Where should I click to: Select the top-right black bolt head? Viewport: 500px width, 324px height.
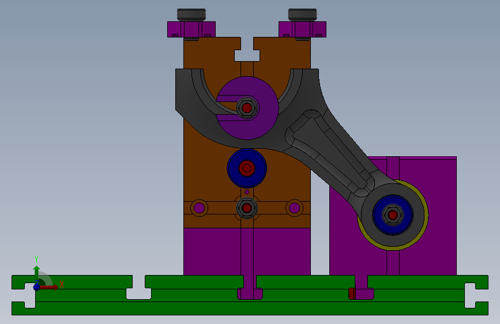coord(302,14)
